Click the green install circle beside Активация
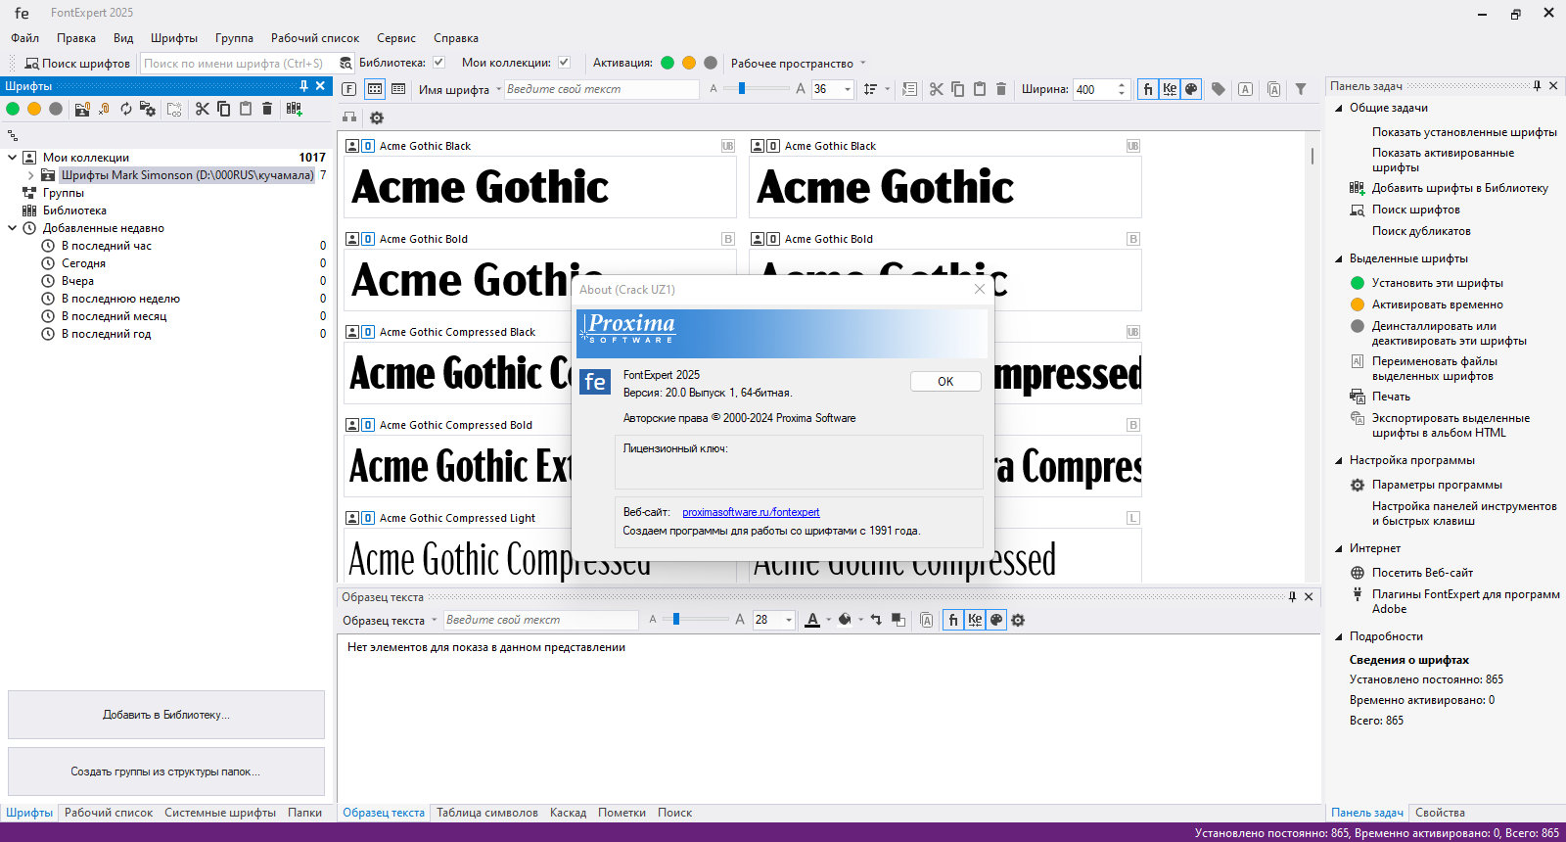The image size is (1566, 842). [668, 63]
